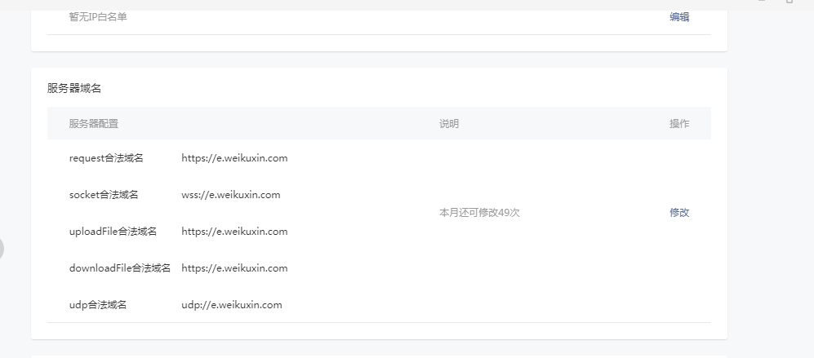The height and width of the screenshot is (358, 814).
Task: Click the 说明 column header
Action: 449,123
